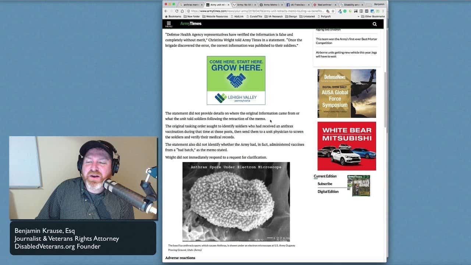Switch to the Facebook Francisco tab
471x265 pixels.
[297, 5]
